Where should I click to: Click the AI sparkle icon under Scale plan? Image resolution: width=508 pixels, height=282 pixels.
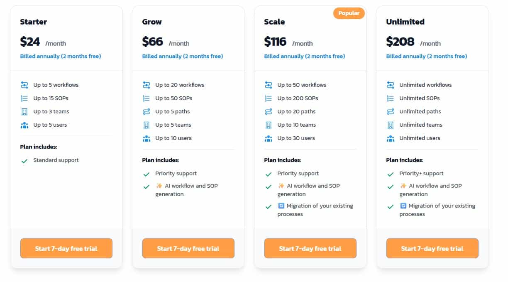[x=282, y=186]
